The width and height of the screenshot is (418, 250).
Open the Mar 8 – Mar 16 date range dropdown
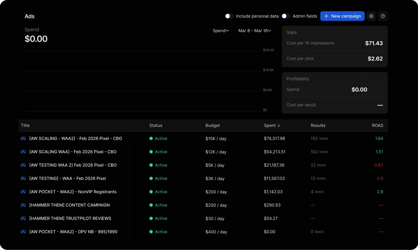pos(255,31)
